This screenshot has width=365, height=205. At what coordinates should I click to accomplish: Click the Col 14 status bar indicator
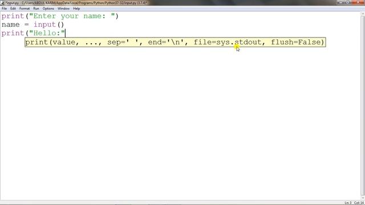[x=359, y=203]
